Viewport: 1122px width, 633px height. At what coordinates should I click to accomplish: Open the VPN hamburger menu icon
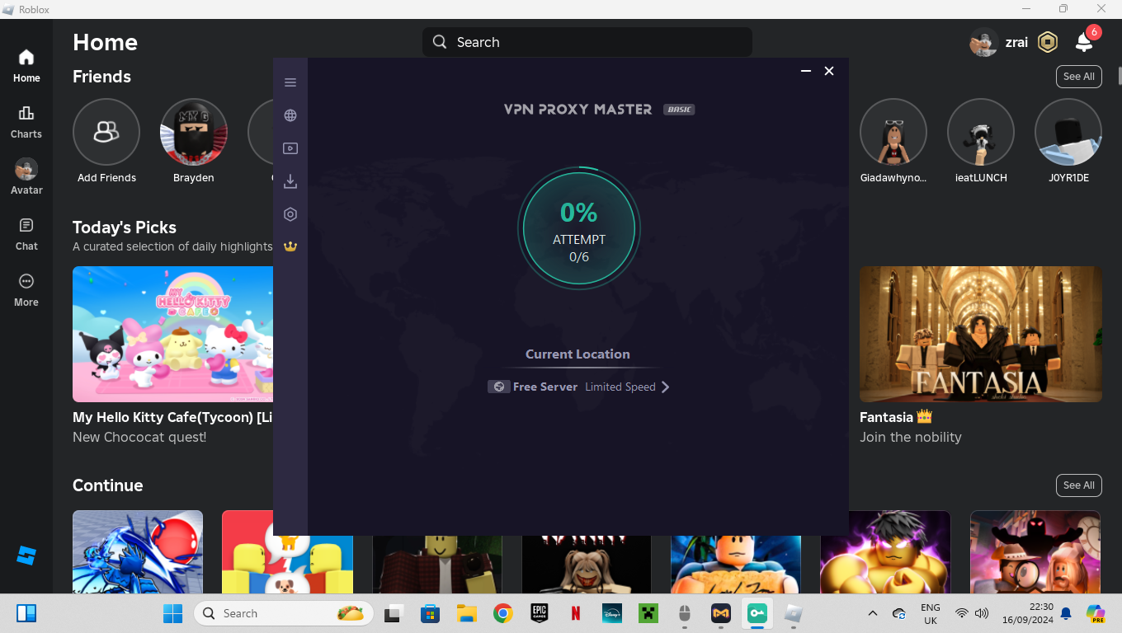coord(290,82)
